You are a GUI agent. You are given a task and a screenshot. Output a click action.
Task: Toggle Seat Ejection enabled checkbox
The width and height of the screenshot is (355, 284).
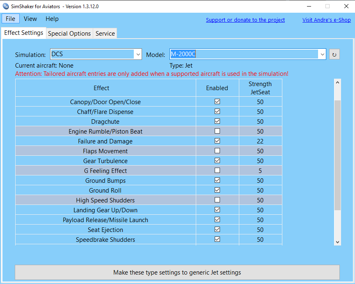click(217, 229)
